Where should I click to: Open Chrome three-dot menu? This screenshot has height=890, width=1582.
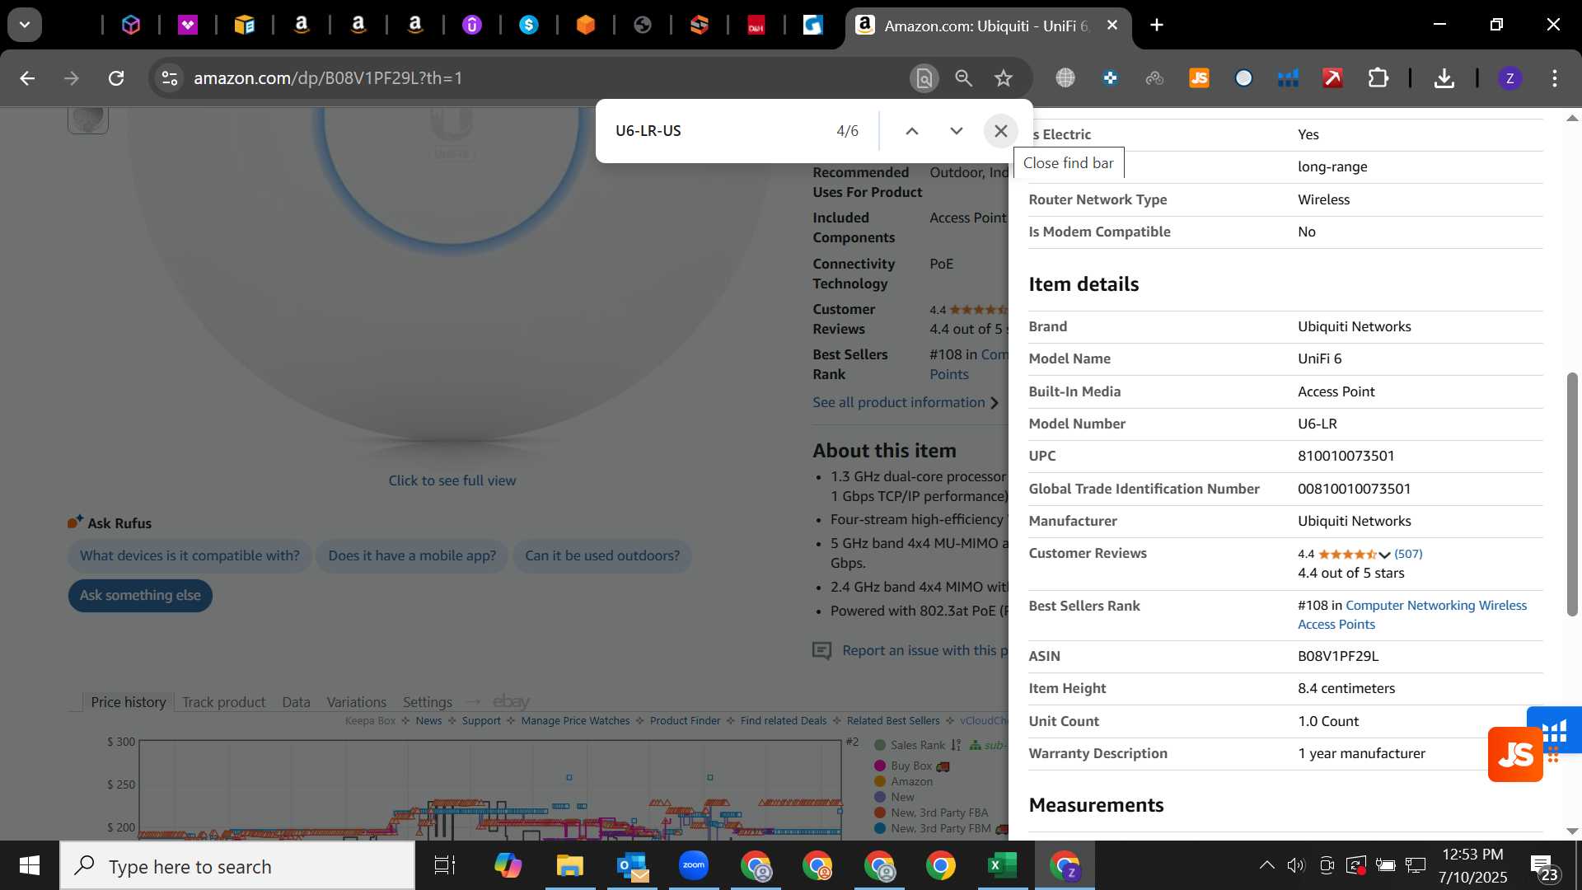click(1554, 78)
